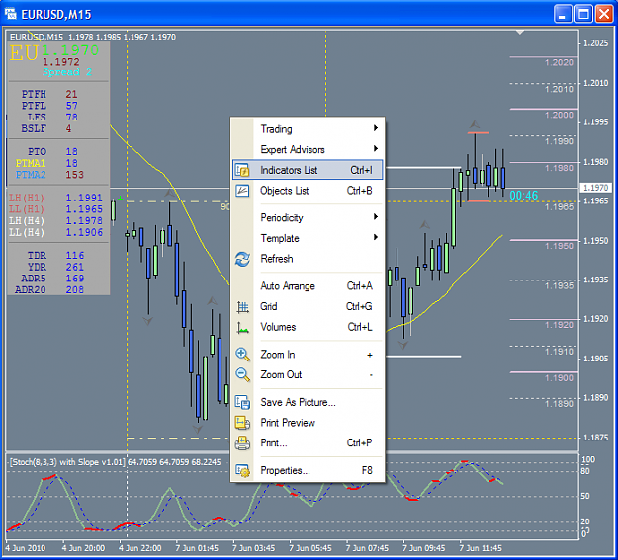Click the LL(H4) value 1.1906
The width and height of the screenshot is (618, 560).
[84, 233]
